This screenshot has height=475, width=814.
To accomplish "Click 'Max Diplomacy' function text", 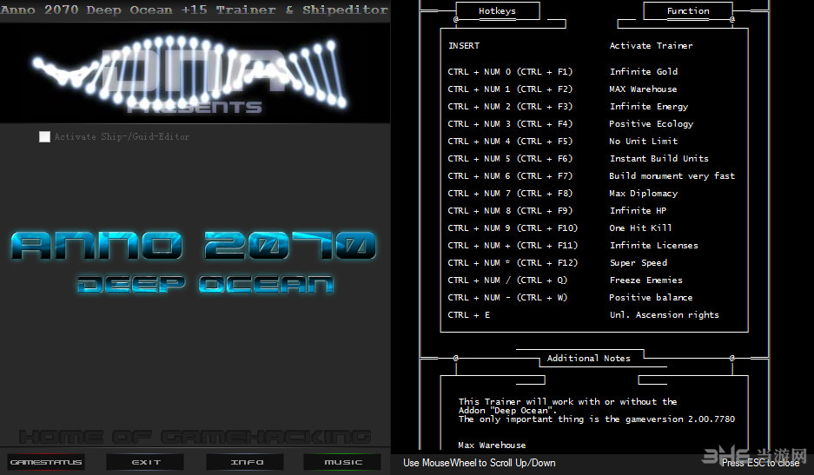I will pyautogui.click(x=643, y=193).
